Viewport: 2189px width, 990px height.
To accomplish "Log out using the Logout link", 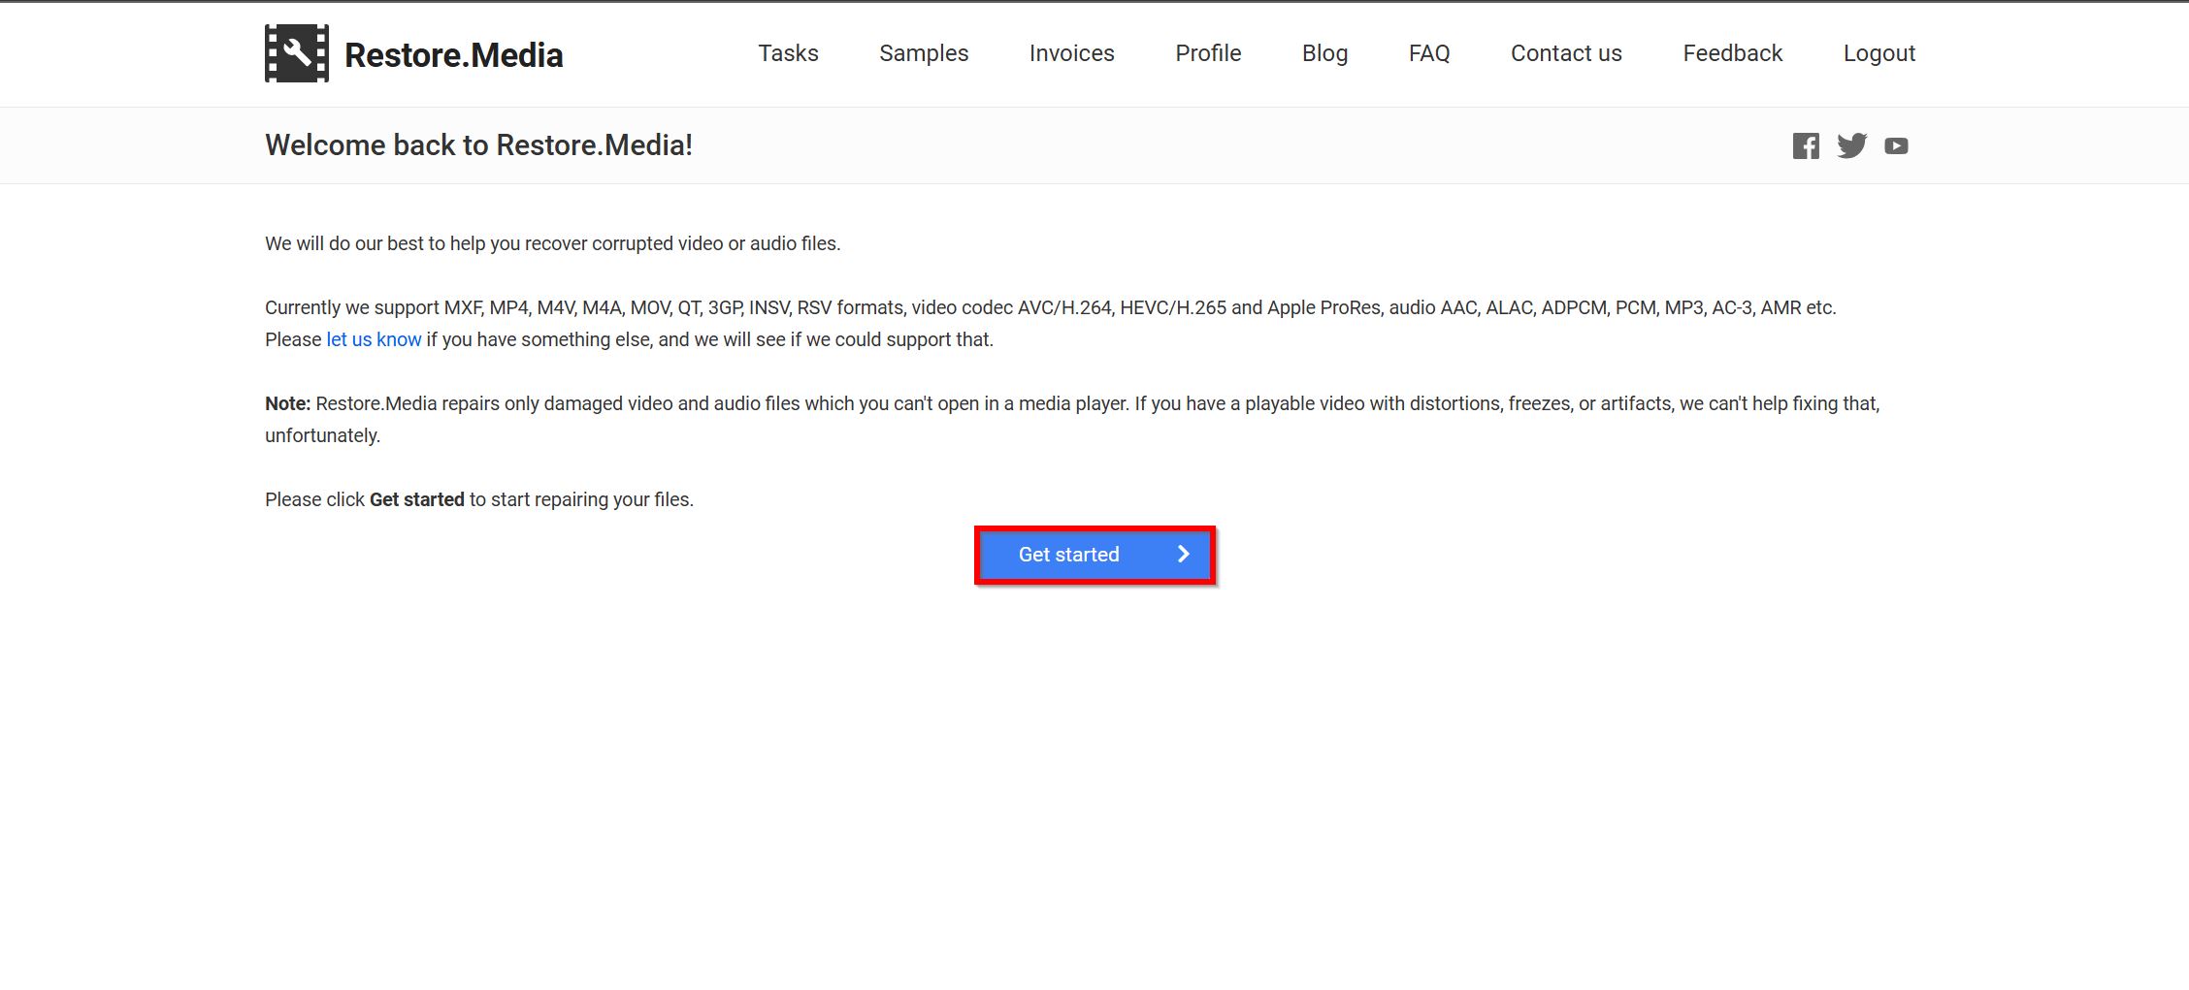I will click(1879, 53).
